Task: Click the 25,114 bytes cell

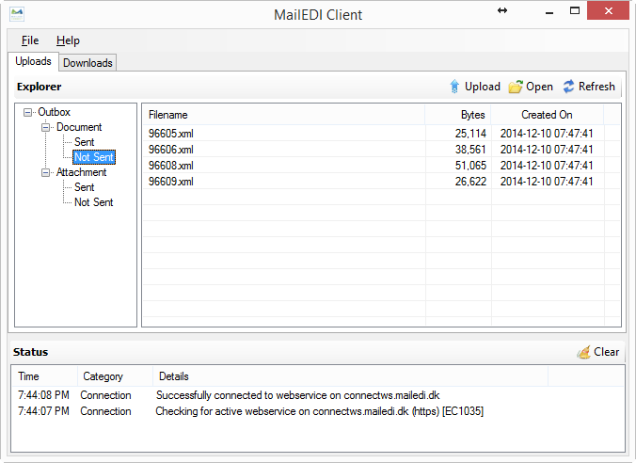Action: 470,134
